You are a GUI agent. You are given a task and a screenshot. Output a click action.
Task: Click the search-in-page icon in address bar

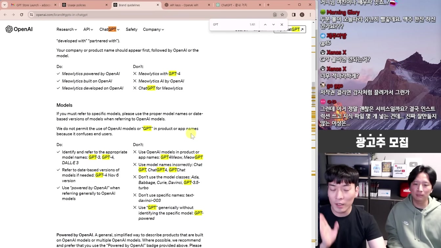coord(275,15)
